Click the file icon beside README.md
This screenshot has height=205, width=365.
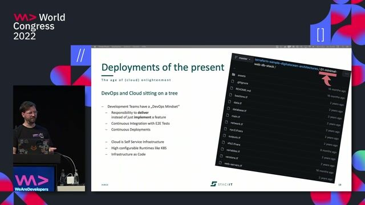232,88
